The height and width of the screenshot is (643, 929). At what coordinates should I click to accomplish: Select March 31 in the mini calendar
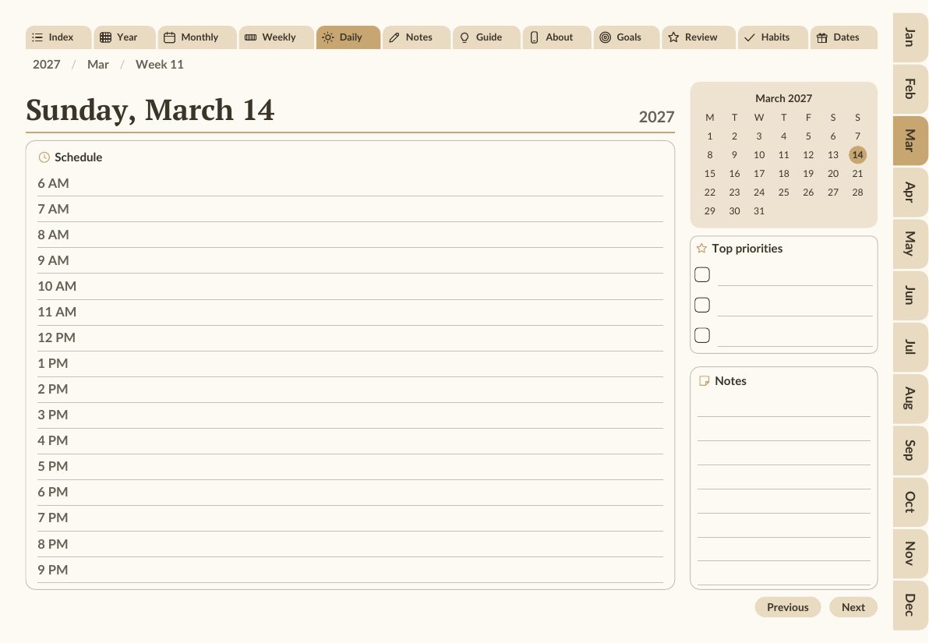(759, 211)
